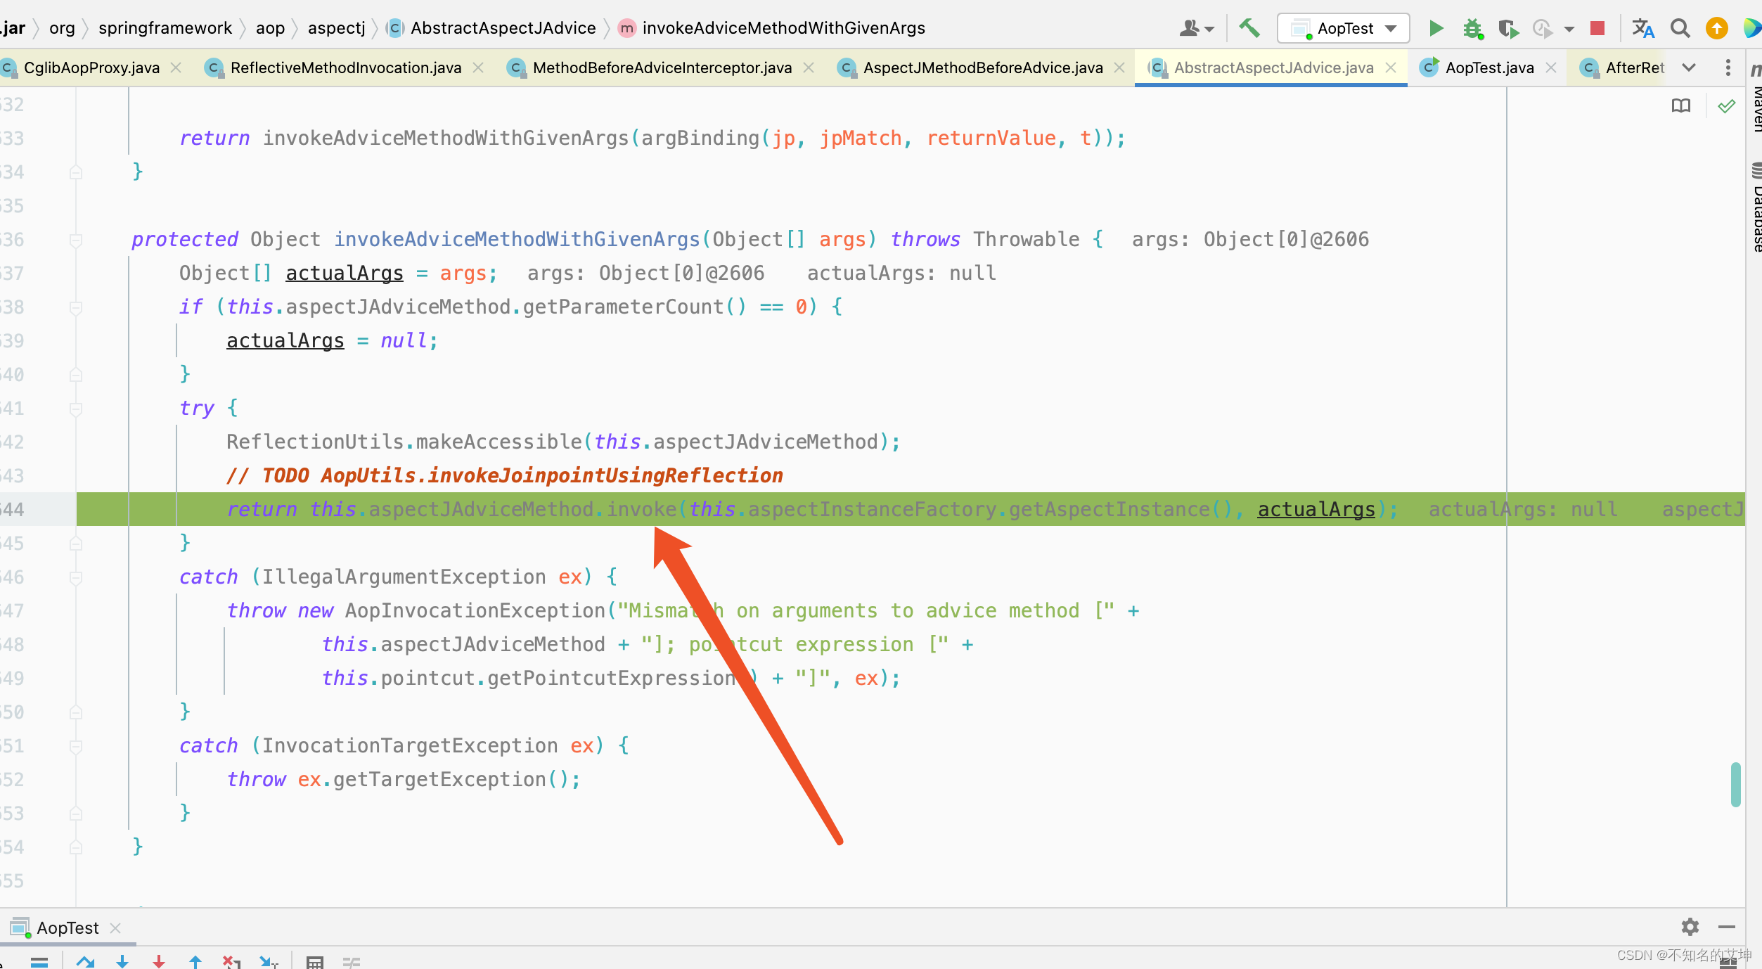
Task: Click fold end marker at line 34
Action: pos(76,172)
